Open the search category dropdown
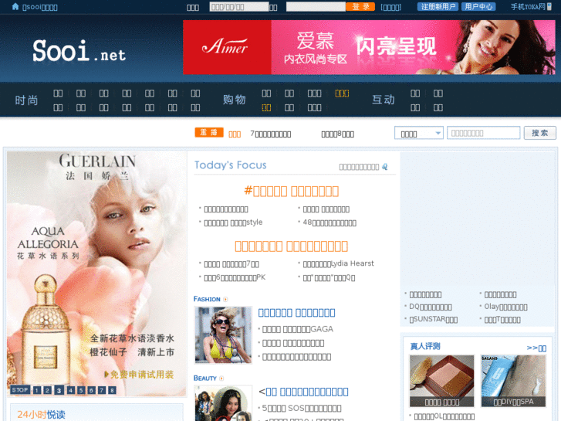The image size is (561, 421). [x=419, y=133]
